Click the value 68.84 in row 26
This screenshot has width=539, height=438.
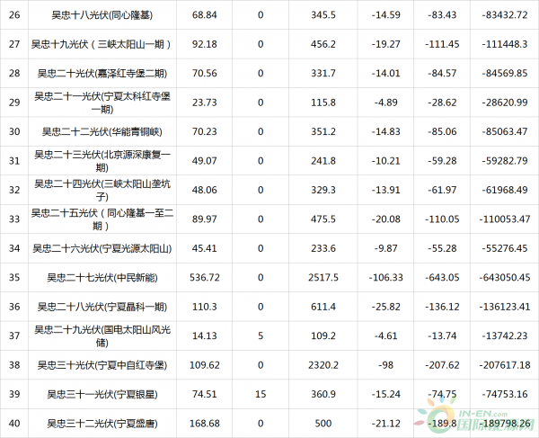(x=205, y=14)
